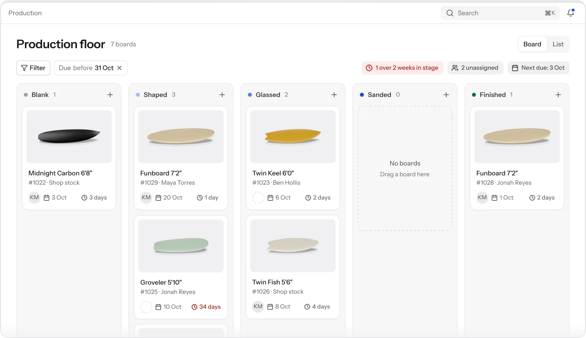Click the Production breadcrumb

(25, 13)
